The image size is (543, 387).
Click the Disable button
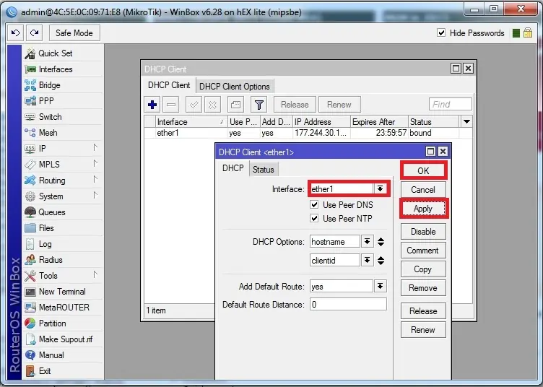pyautogui.click(x=423, y=232)
